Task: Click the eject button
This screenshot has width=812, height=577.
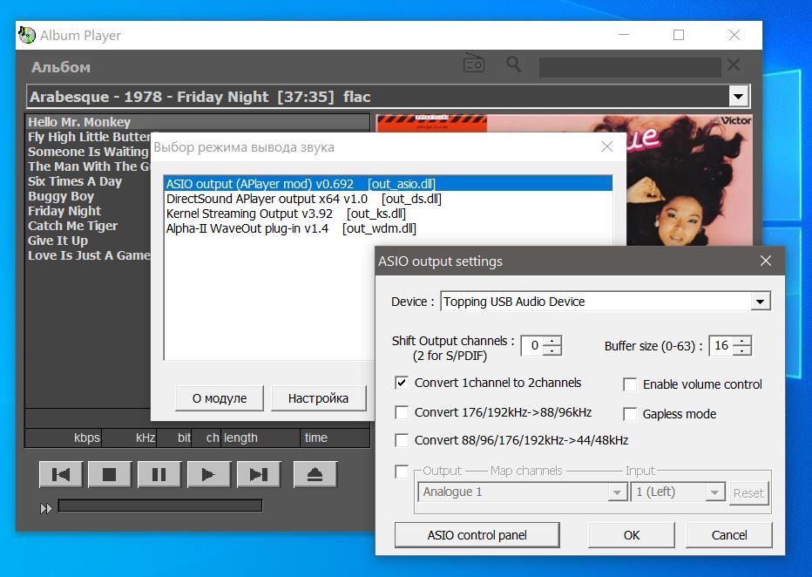Action: [x=315, y=474]
